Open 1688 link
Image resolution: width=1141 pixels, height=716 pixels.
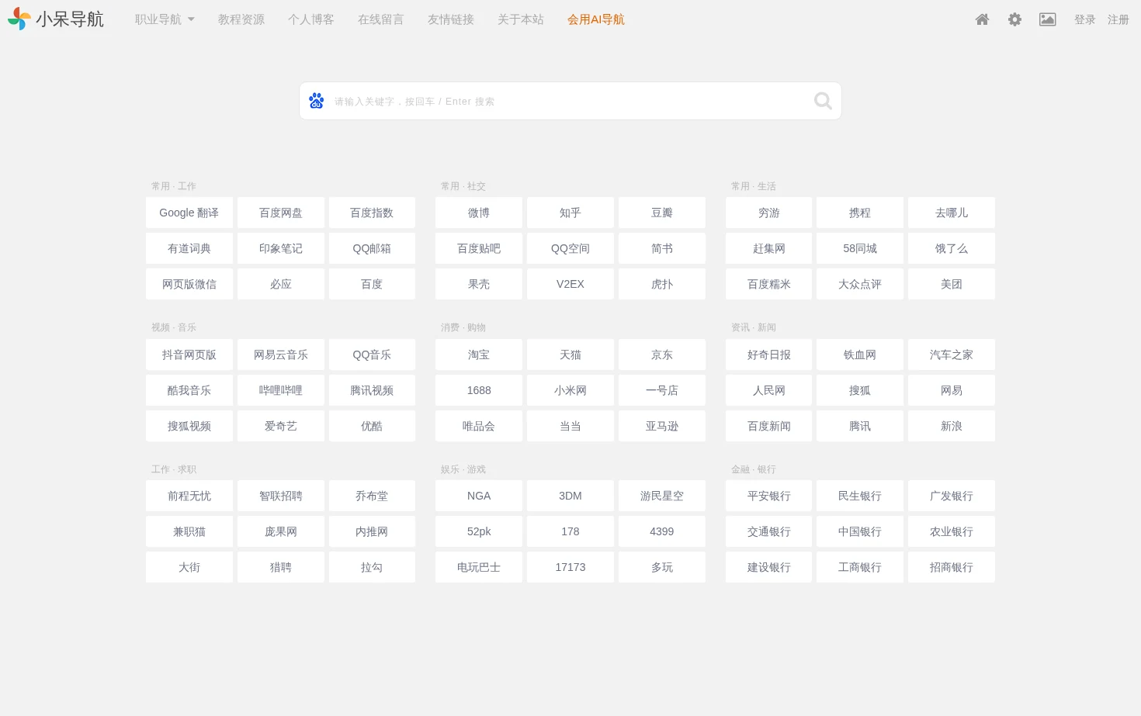click(479, 390)
